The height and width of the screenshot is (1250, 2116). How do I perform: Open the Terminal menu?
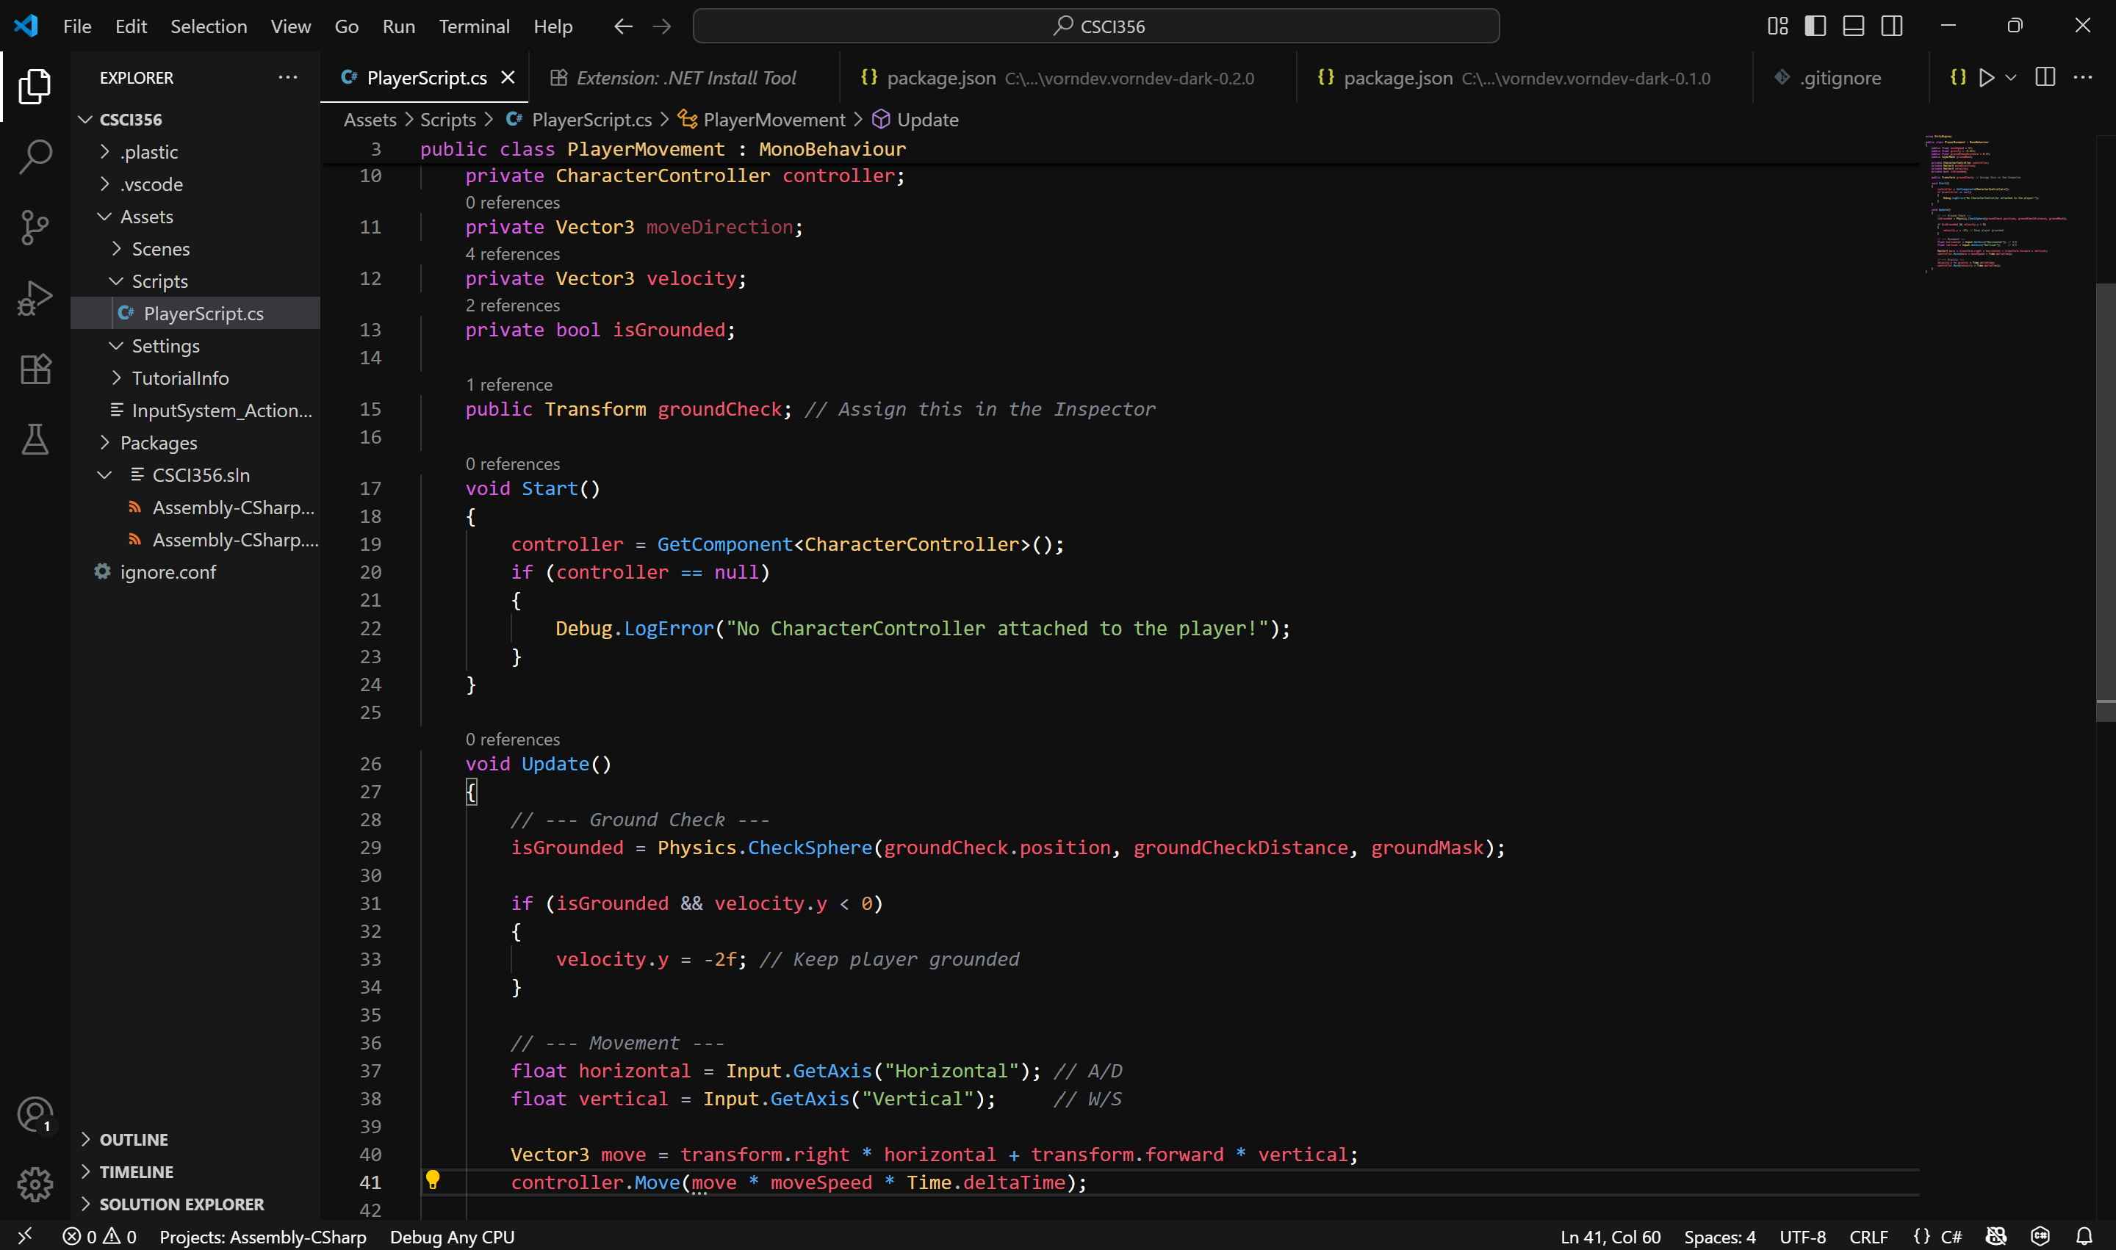click(474, 26)
